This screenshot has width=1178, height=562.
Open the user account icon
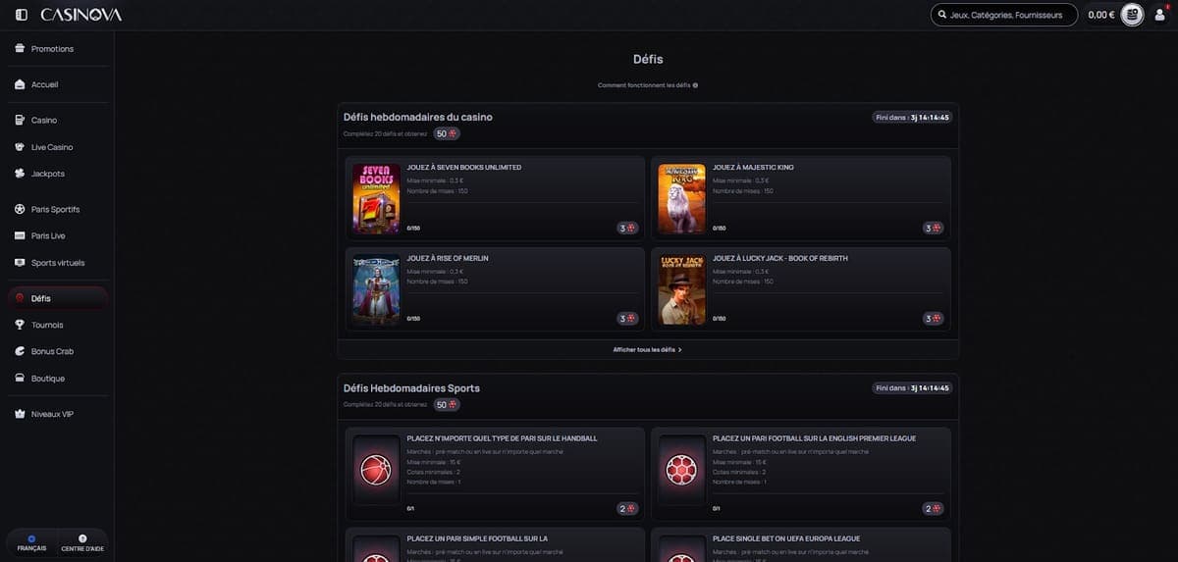[x=1159, y=15]
